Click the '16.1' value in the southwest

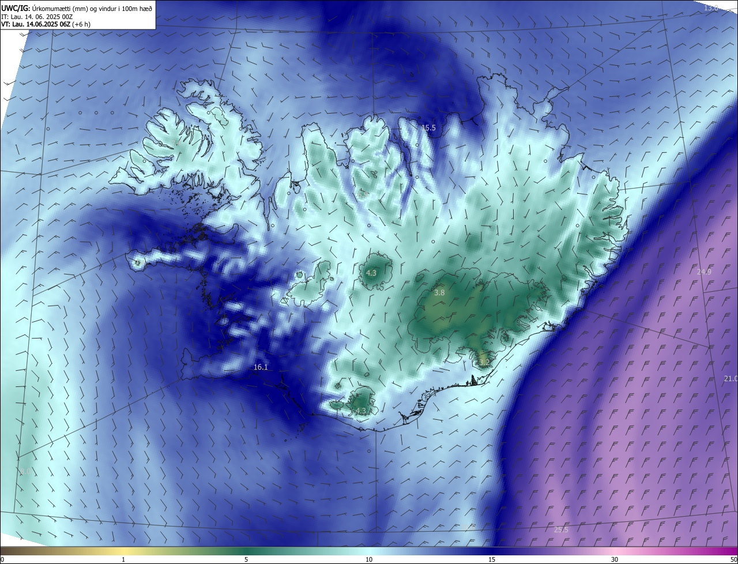click(x=261, y=367)
